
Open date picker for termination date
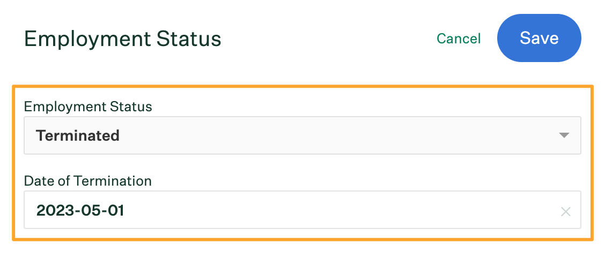coord(302,210)
